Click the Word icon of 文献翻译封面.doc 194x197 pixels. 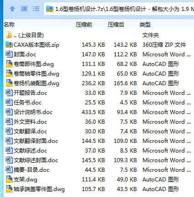[x=9, y=141]
